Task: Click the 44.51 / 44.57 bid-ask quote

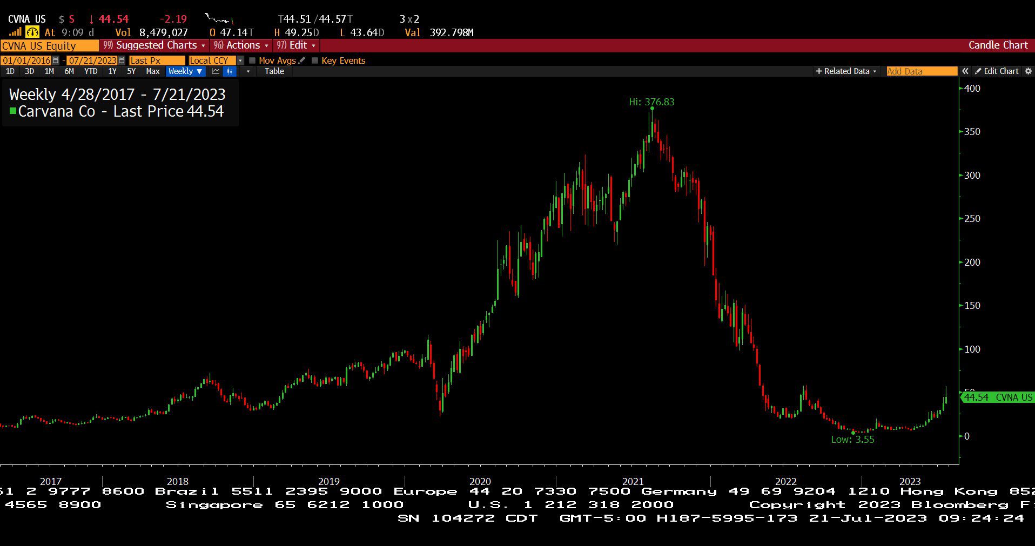Action: 315,19
